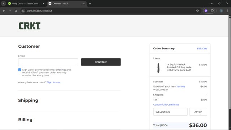Reload the checkout page
Screen dimensions: 231x130
16,11
